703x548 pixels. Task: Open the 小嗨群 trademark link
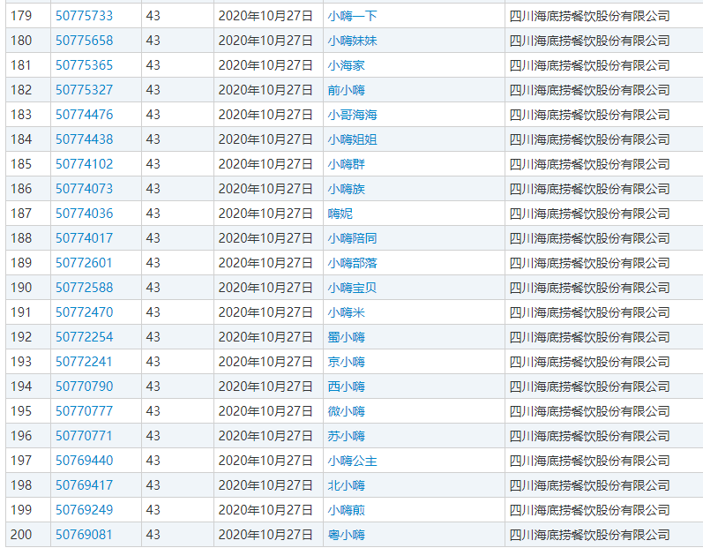click(346, 164)
